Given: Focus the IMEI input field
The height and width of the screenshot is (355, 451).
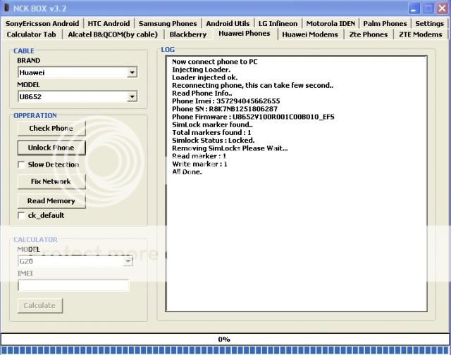Looking at the screenshot, I should (73, 285).
